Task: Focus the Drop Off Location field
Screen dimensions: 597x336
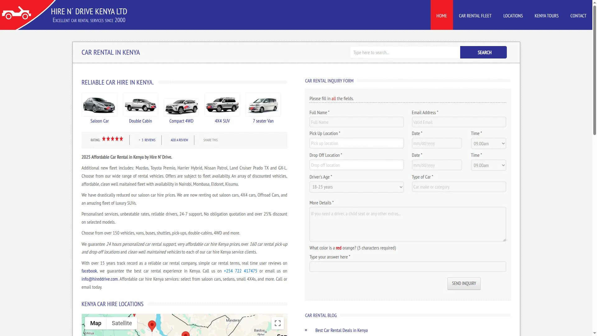Action: (x=357, y=165)
